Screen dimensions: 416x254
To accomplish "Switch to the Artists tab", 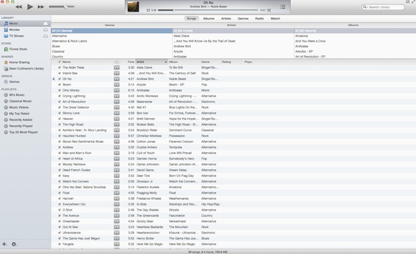I will (226, 19).
